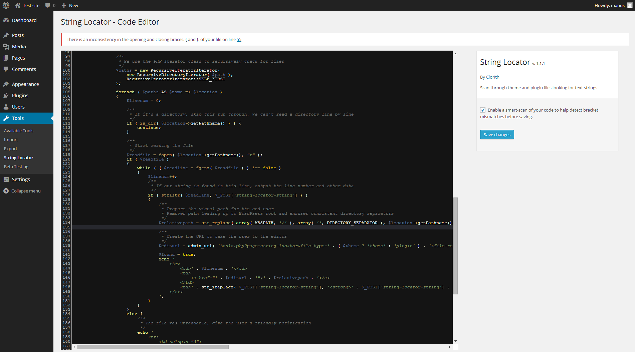Click the Save changes button

pos(497,135)
